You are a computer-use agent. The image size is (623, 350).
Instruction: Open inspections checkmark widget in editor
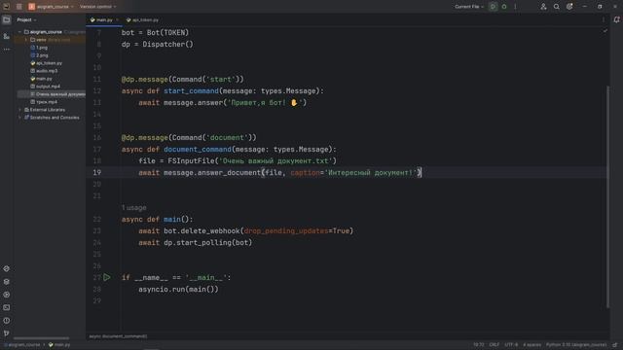click(x=605, y=31)
